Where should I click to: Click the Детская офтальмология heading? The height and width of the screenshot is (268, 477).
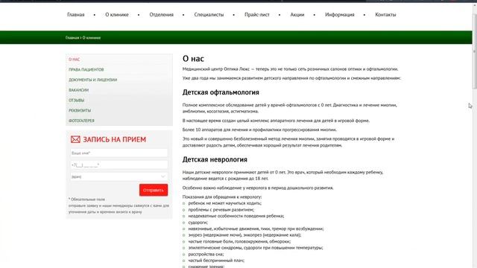tap(221, 92)
